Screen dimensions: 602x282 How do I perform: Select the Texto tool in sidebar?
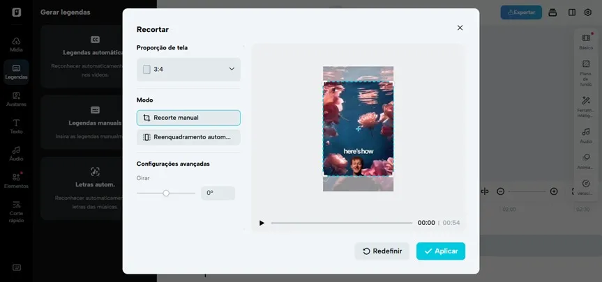coord(16,126)
